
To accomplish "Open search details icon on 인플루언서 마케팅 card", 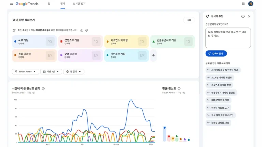I will 188,42.
